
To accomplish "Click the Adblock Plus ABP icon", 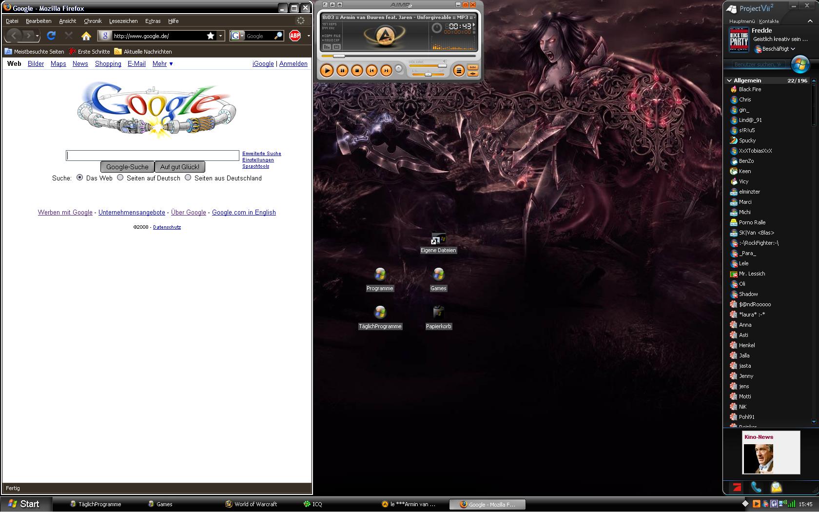I will (295, 36).
